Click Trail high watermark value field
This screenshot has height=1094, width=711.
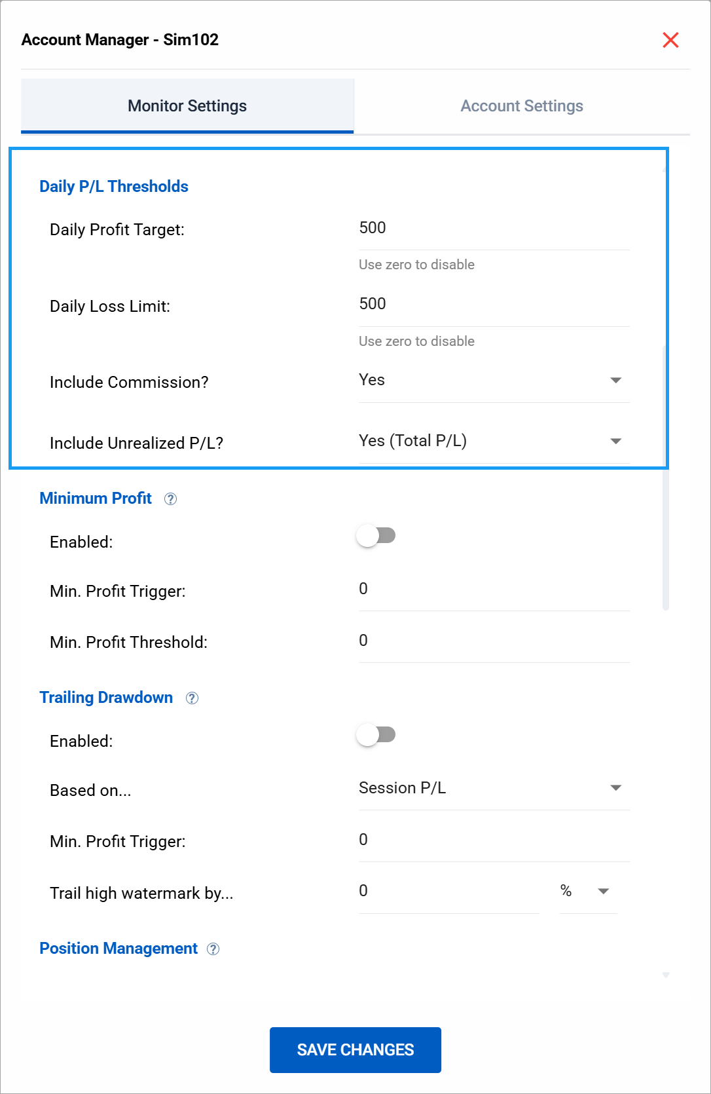tap(448, 892)
